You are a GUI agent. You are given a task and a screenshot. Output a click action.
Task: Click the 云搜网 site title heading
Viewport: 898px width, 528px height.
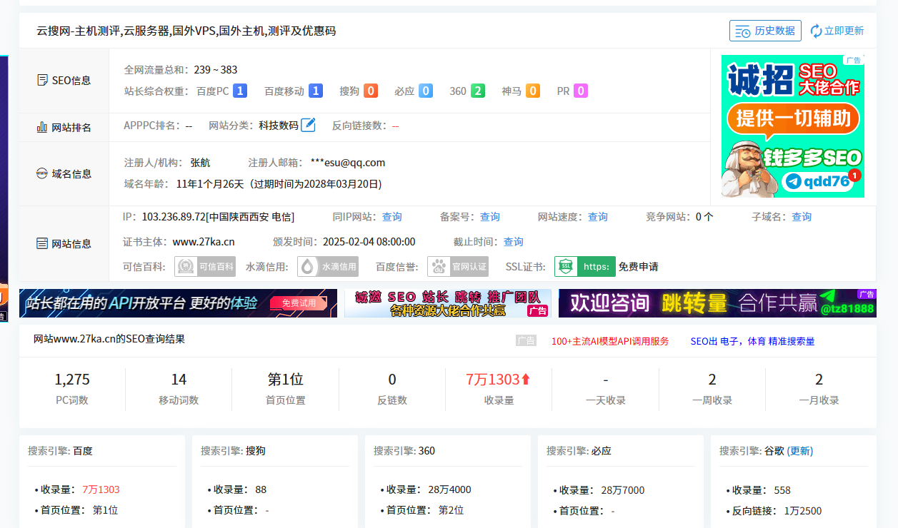(186, 31)
